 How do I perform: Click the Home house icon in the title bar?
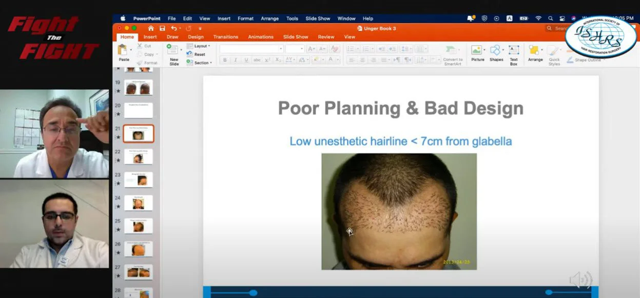[x=151, y=28]
